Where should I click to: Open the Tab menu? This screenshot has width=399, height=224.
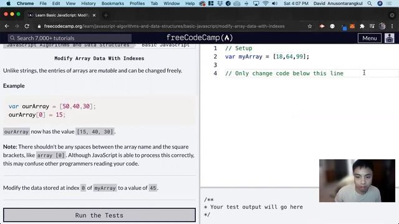pos(154,3)
